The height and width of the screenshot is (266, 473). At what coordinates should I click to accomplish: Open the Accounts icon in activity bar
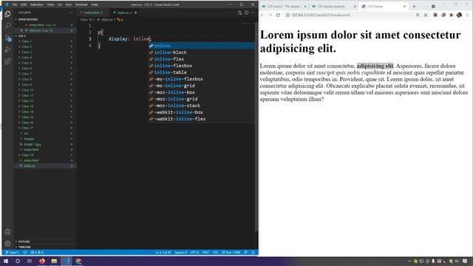click(x=7, y=231)
